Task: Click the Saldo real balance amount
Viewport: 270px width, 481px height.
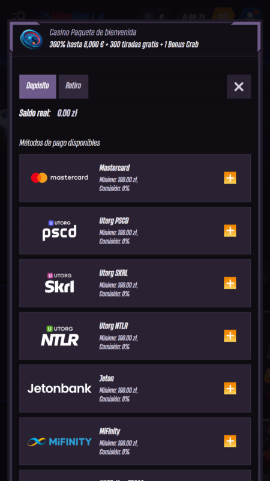Action: click(67, 113)
